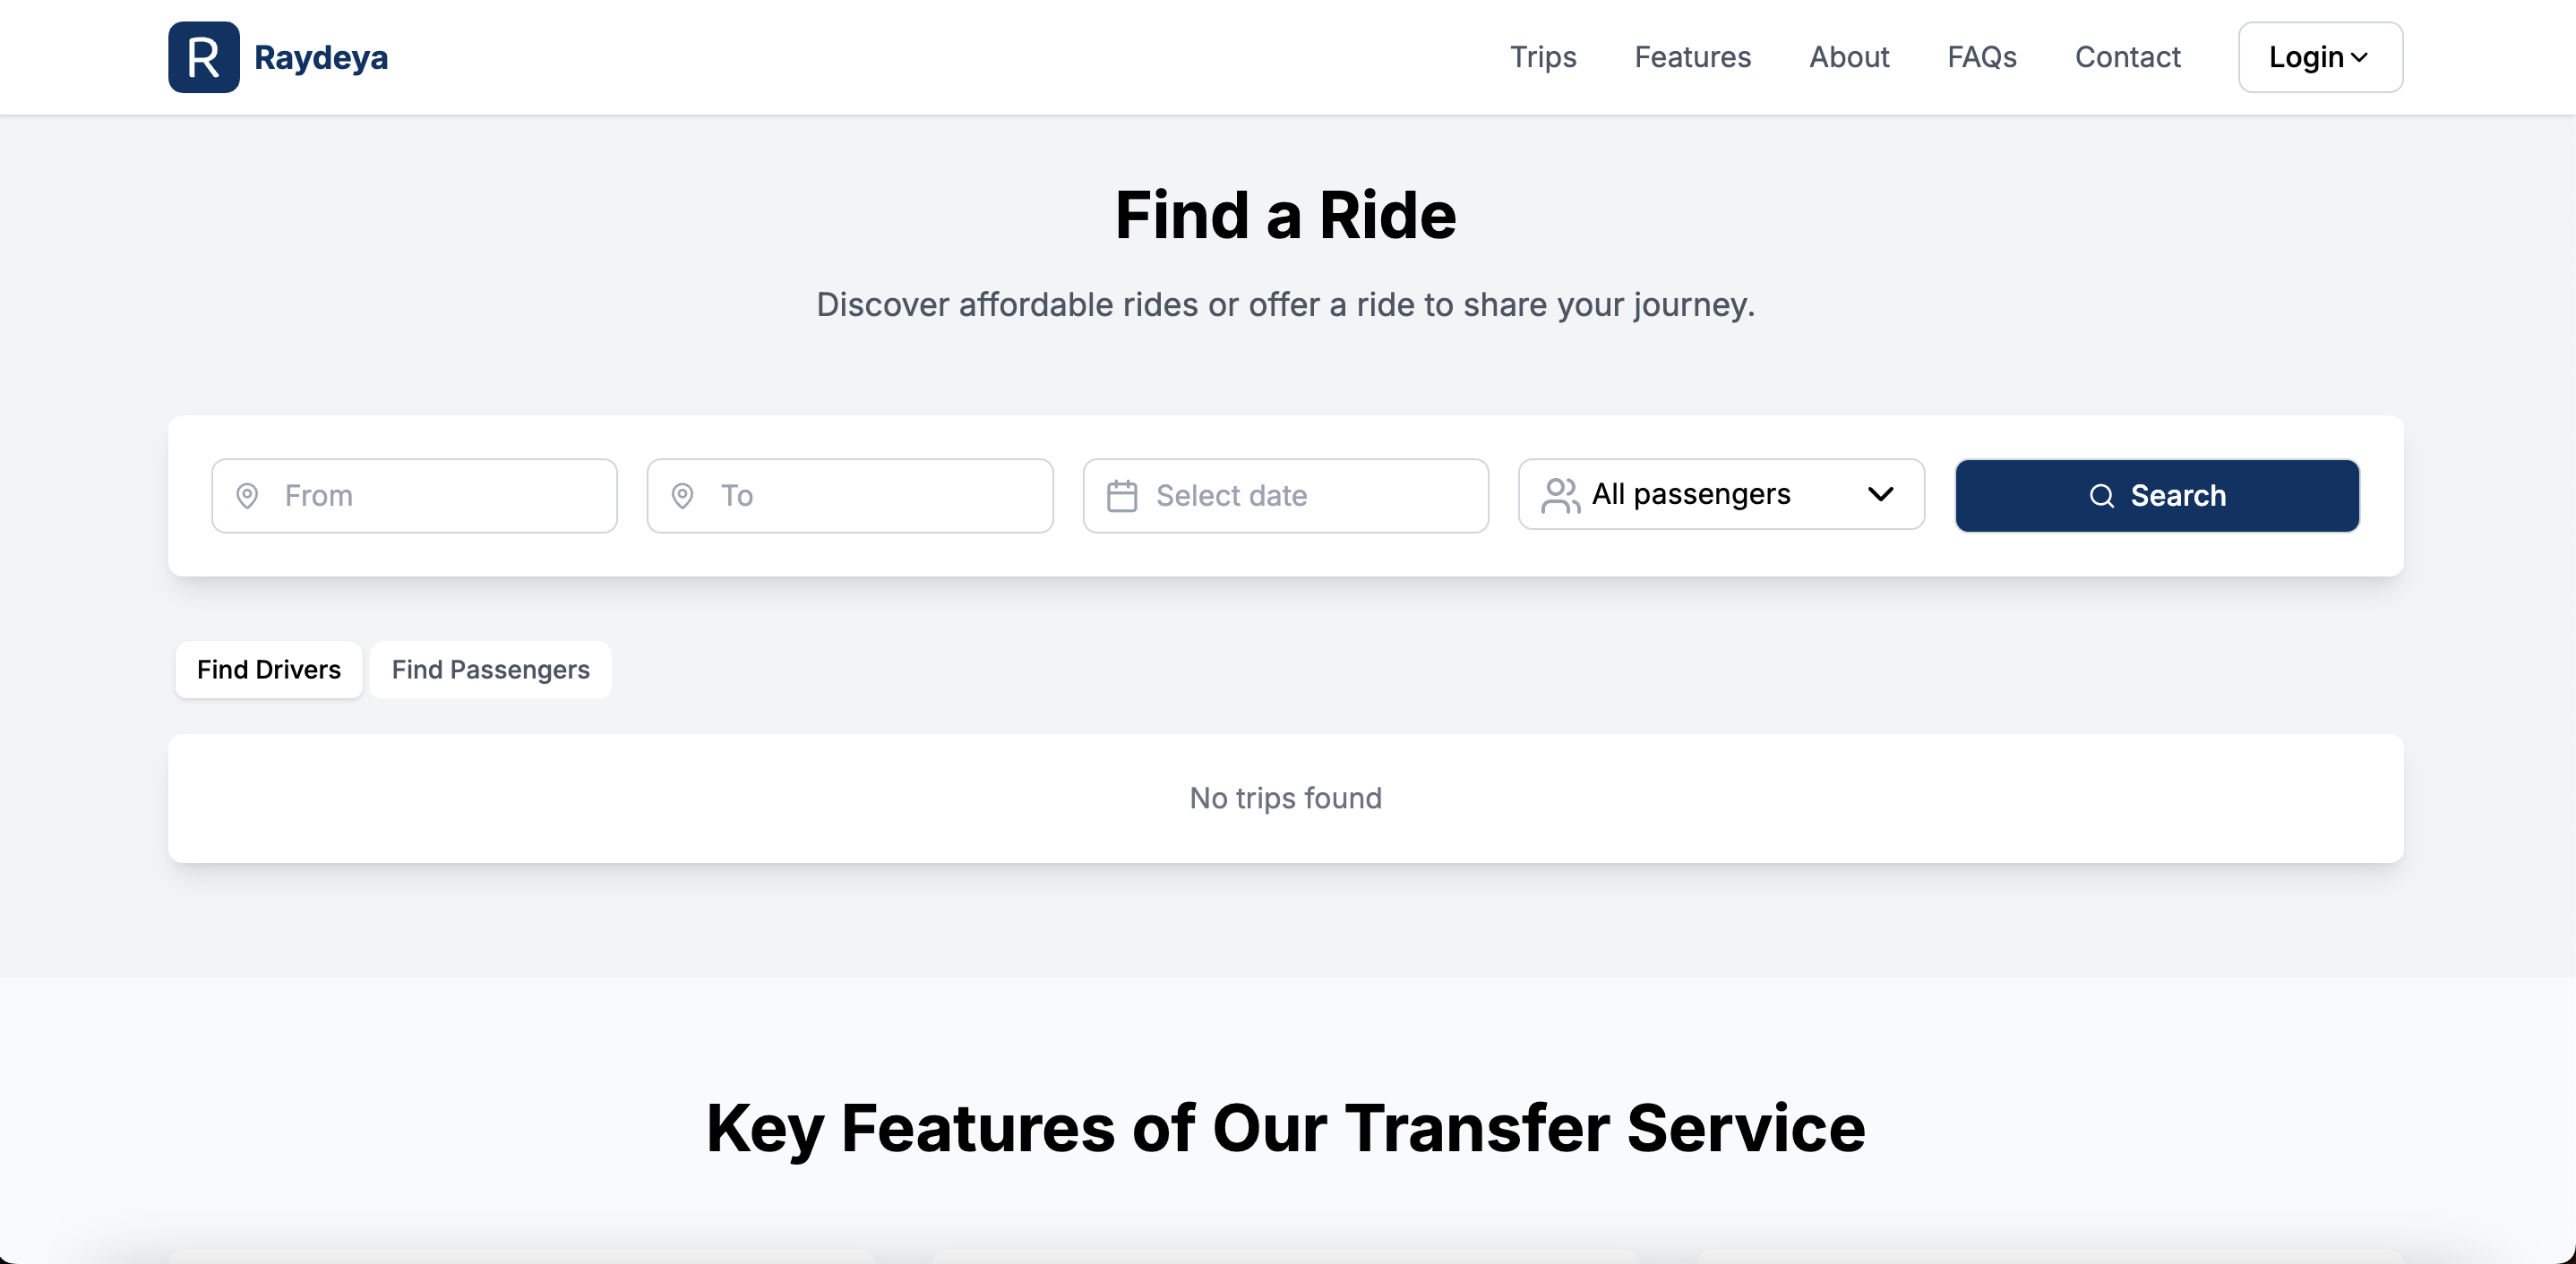Focus the To destination input field
Screen dimensions: 2576x1264
point(876,496)
